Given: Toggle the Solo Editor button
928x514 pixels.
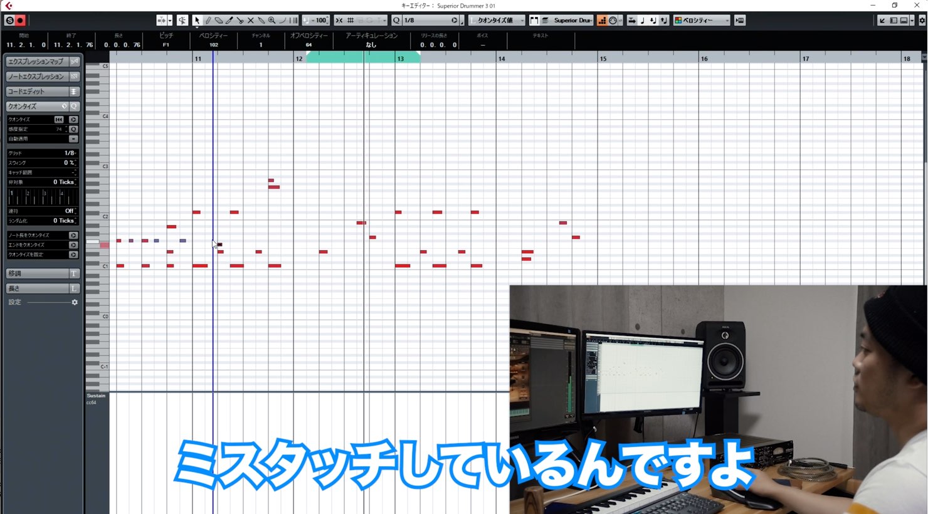Looking at the screenshot, I should 9,20.
